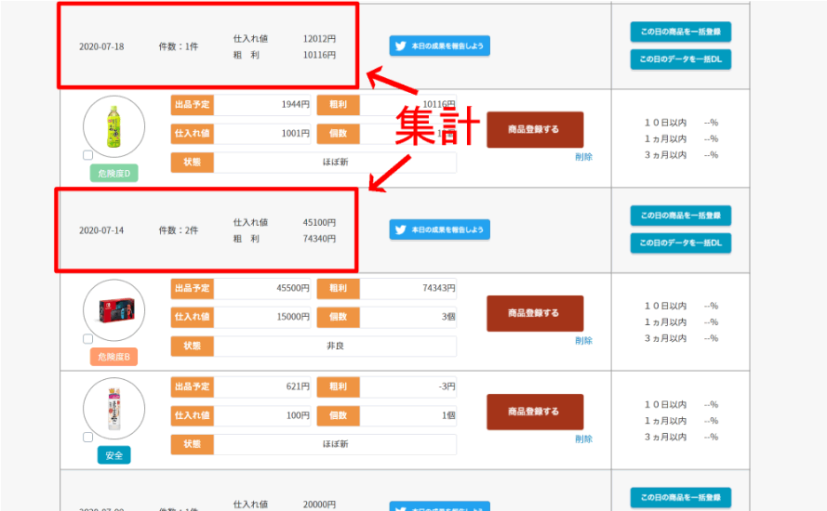Click the date 2020-07-18
This screenshot has width=827, height=511.
tap(101, 46)
